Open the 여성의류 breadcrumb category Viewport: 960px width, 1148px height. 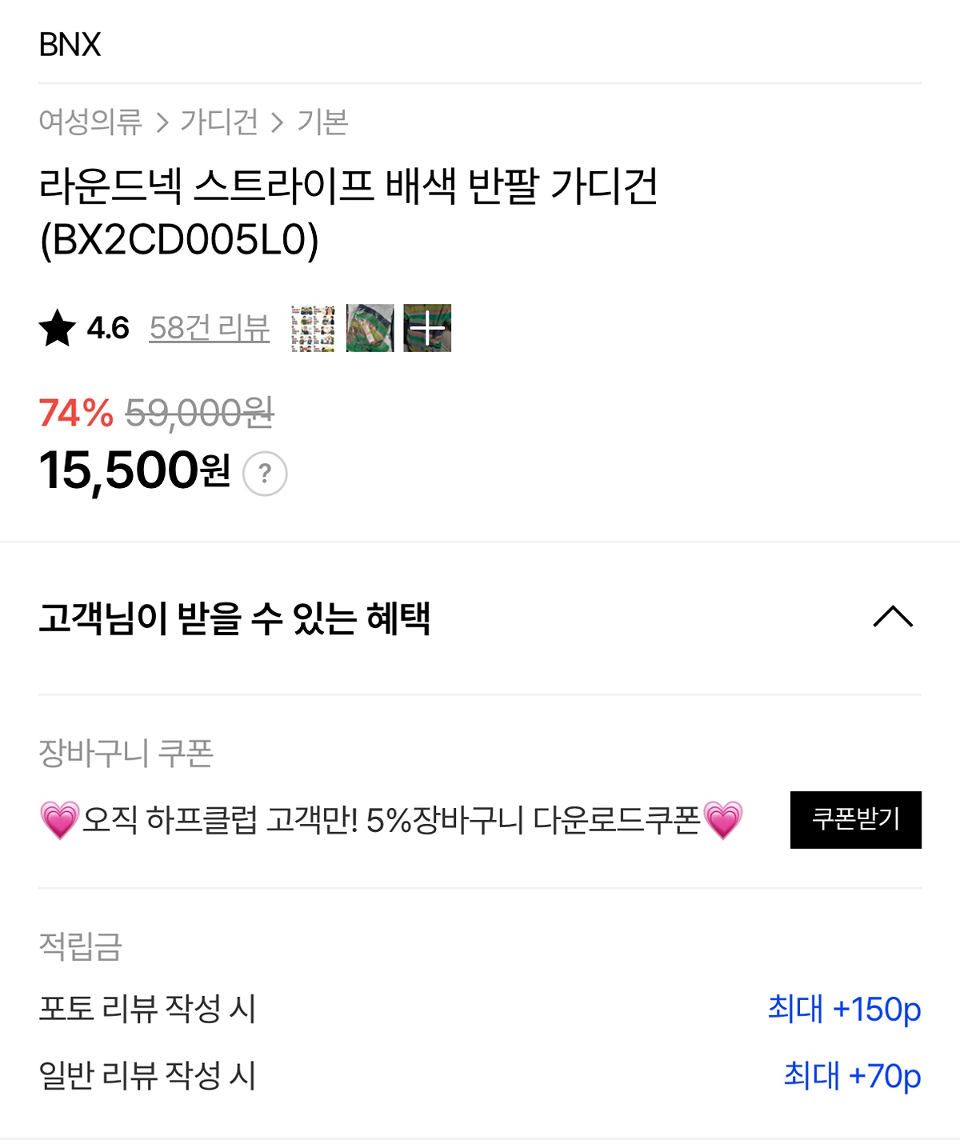click(90, 122)
